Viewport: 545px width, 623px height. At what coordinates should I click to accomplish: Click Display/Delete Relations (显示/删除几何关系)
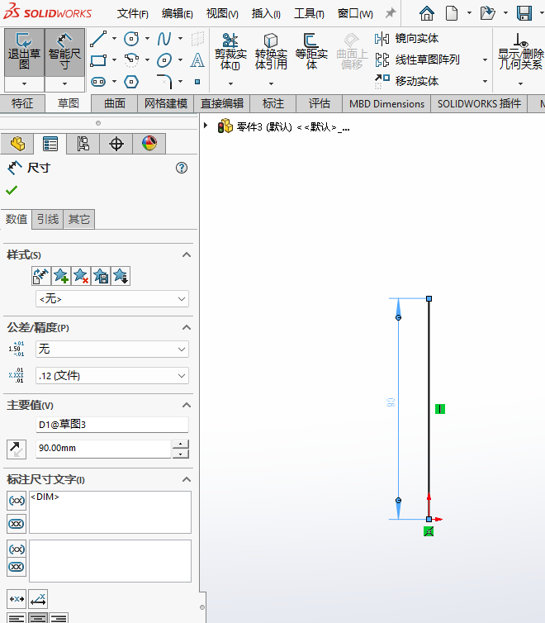click(521, 52)
